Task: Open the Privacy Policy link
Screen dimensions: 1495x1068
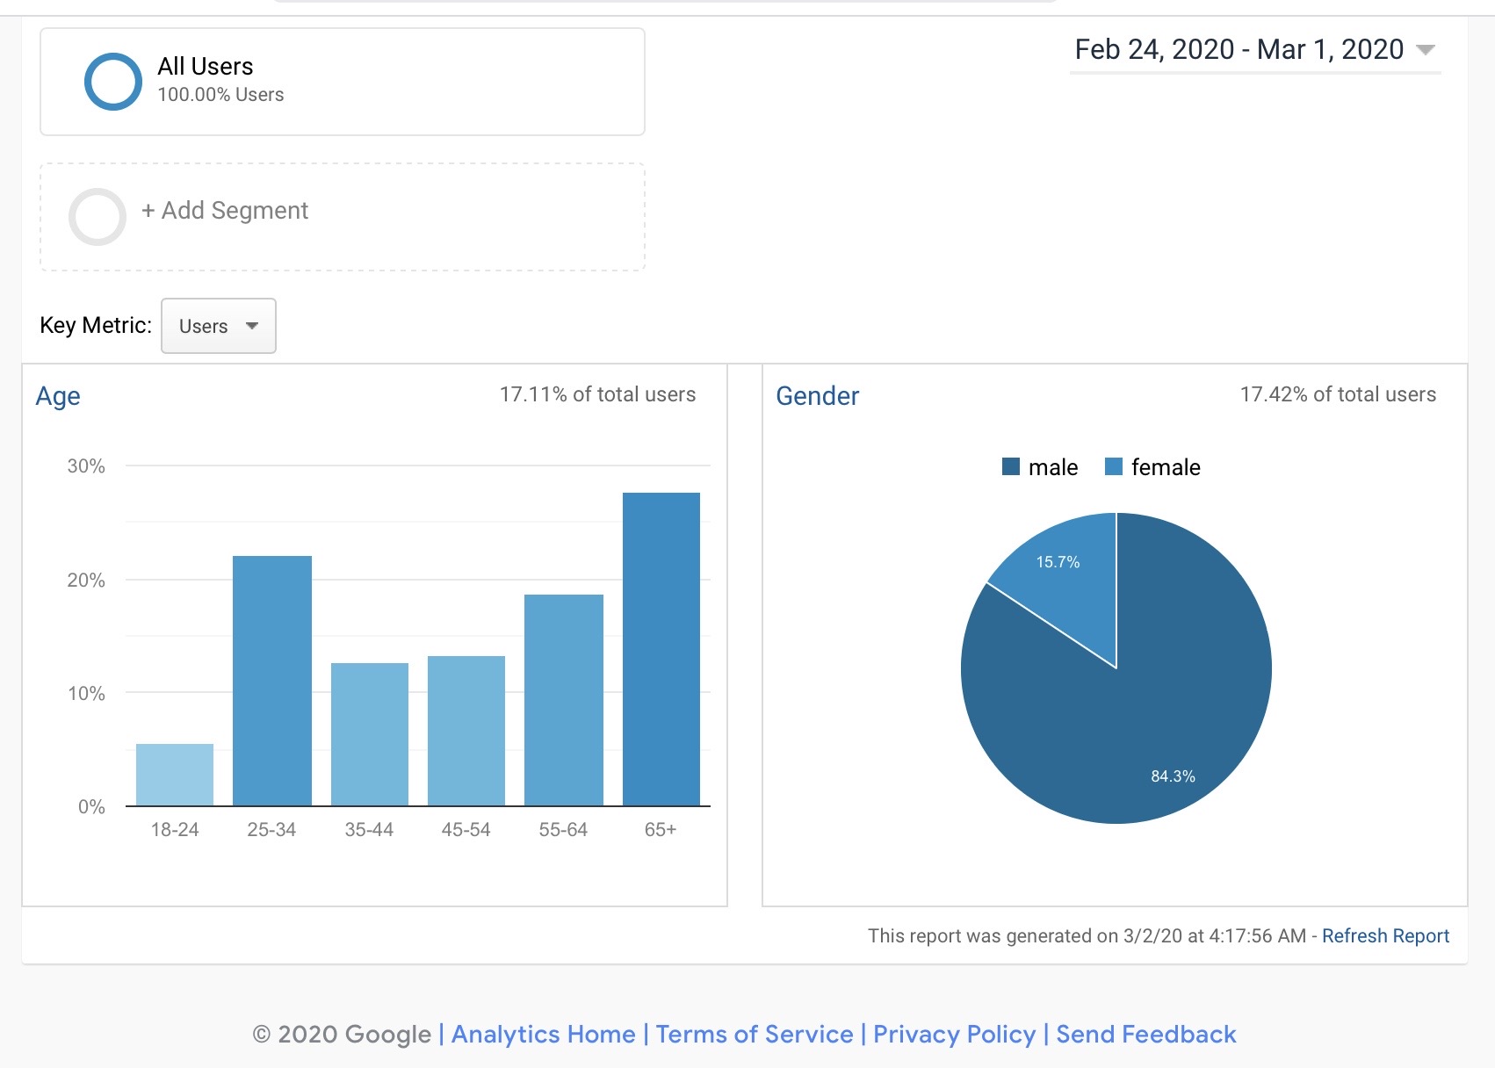Action: pyautogui.click(x=955, y=1035)
